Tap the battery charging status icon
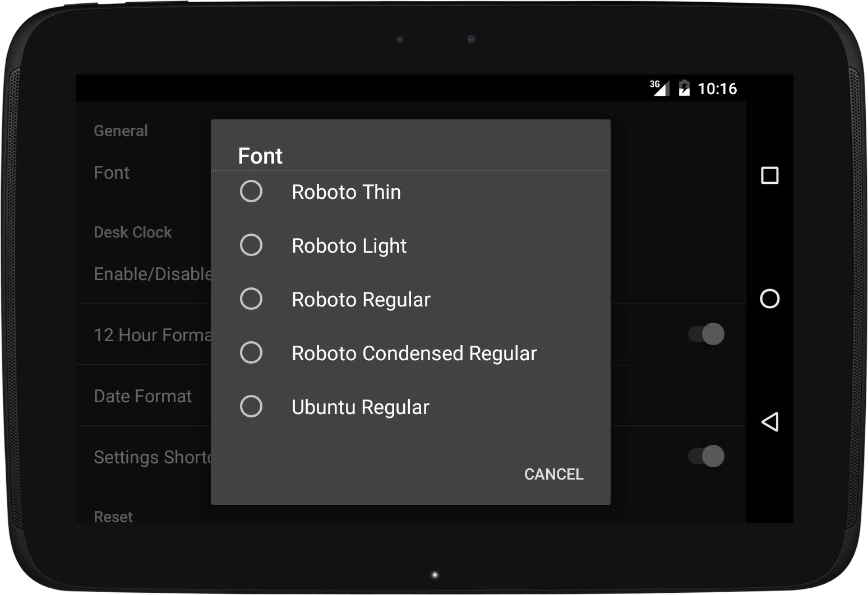Image resolution: width=868 pixels, height=595 pixels. (684, 88)
